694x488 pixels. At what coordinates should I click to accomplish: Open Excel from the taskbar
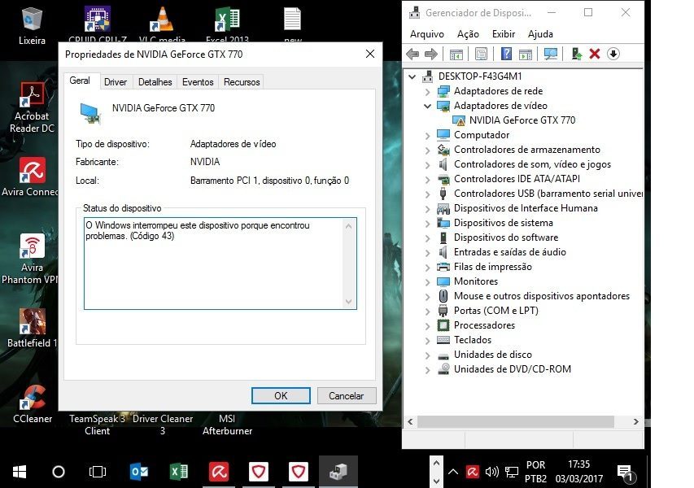pyautogui.click(x=179, y=472)
